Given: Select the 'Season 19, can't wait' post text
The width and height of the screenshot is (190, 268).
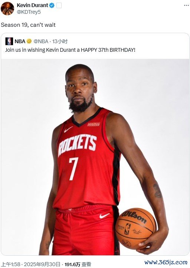Looking at the screenshot, I should click(28, 25).
